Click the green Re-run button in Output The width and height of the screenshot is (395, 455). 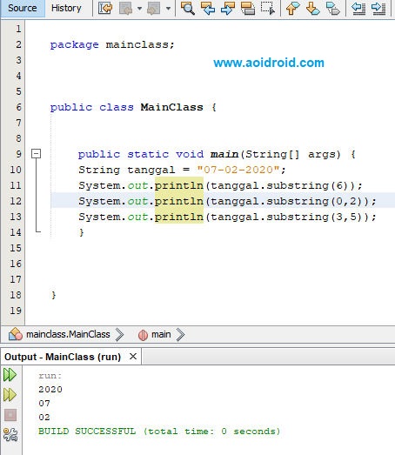tap(10, 375)
